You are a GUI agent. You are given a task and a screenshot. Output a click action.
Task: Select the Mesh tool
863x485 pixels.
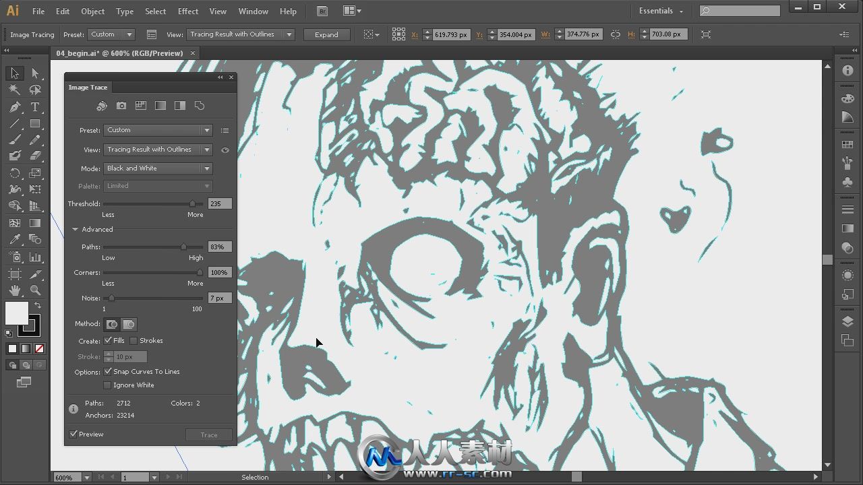point(14,223)
